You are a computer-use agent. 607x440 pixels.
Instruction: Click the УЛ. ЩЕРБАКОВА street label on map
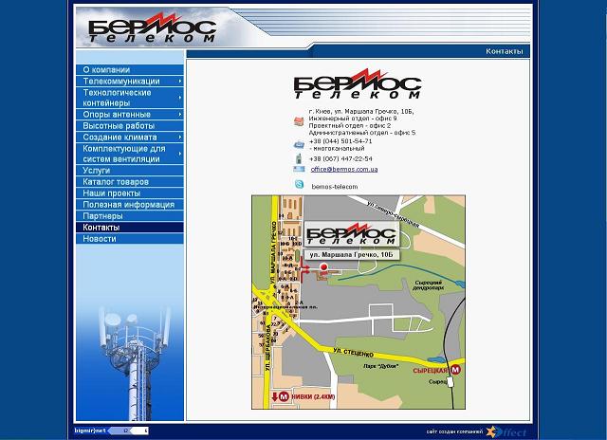[267, 348]
